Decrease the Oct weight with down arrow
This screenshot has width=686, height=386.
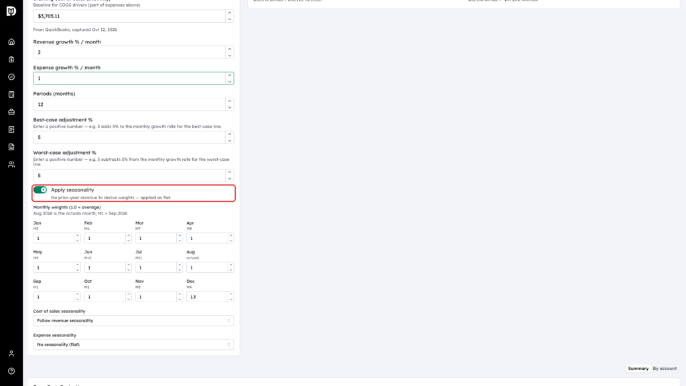(x=129, y=300)
